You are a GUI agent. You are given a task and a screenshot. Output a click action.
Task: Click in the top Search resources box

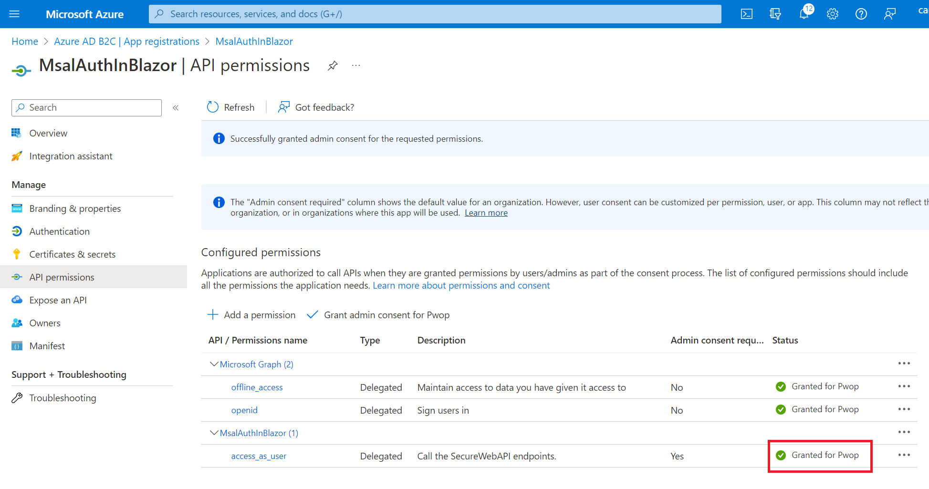(435, 14)
